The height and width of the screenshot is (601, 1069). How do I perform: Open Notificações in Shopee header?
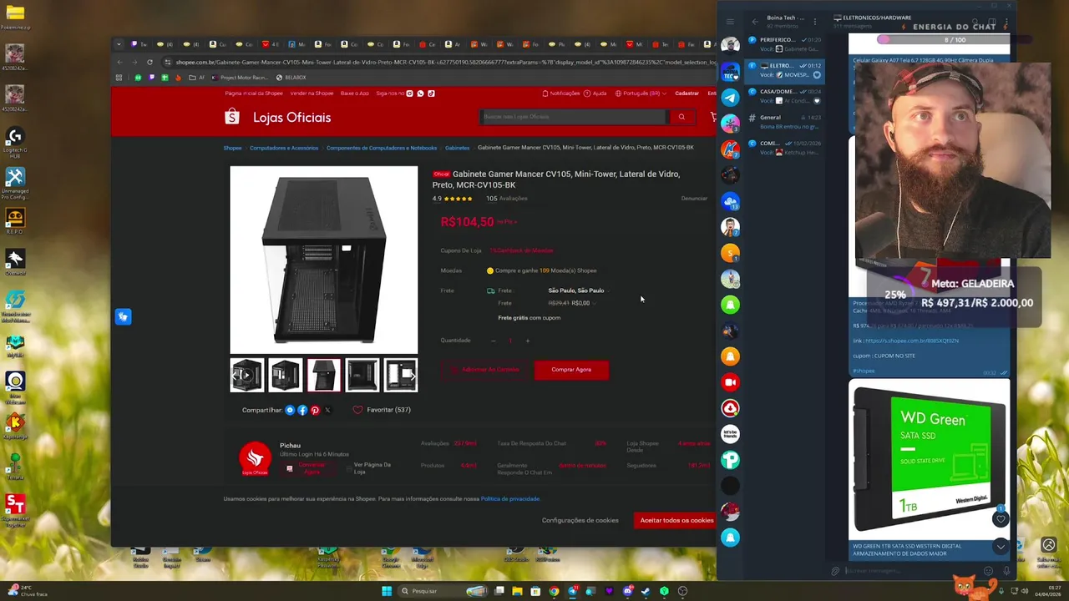click(560, 93)
